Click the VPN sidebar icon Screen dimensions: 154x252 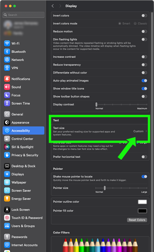[x=7, y=68]
